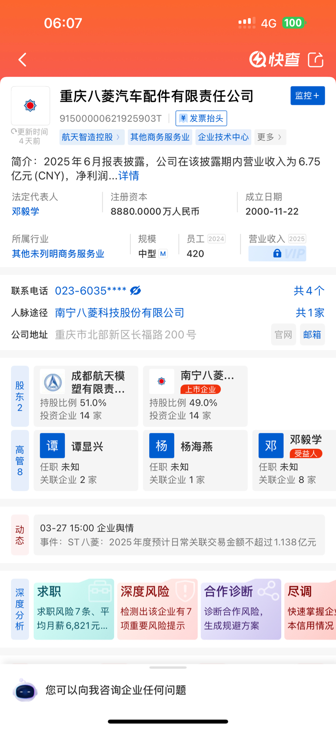
Task: Open the company logo thumbnail
Action: coord(30,106)
